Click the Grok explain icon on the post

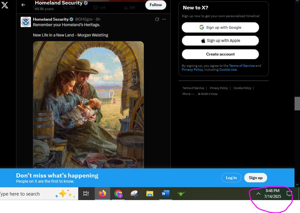click(157, 19)
